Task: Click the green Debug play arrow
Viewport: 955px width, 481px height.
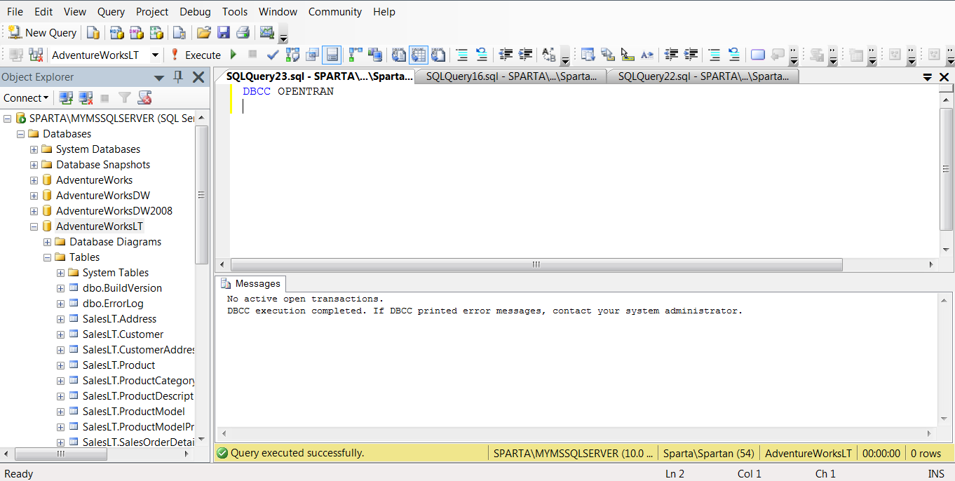Action: 233,55
